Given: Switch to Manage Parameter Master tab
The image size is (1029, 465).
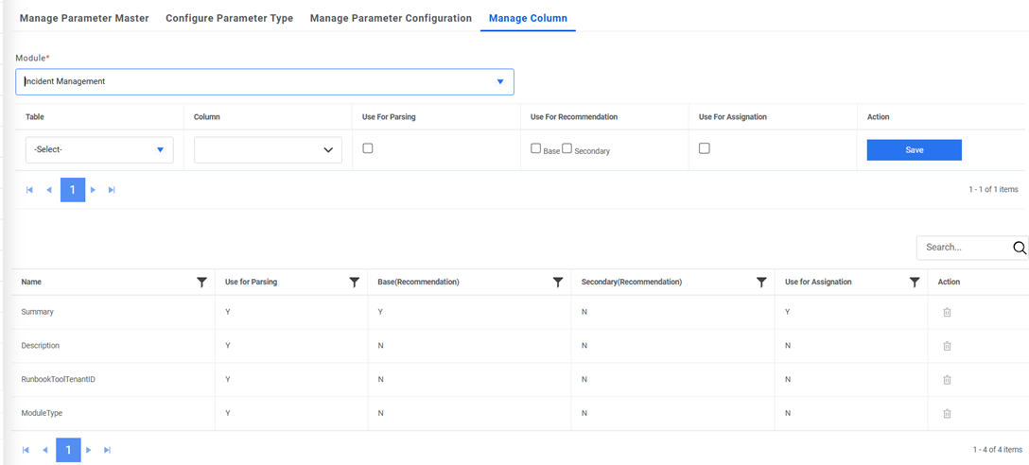Looking at the screenshot, I should click(x=84, y=18).
